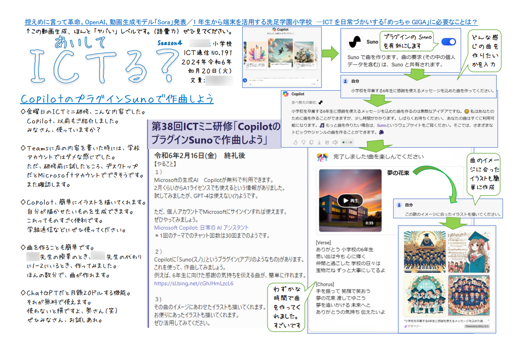Image resolution: width=521 pixels, height=354 pixels.
Task: Click the 自分 avatar on illustration request
Action: click(399, 205)
